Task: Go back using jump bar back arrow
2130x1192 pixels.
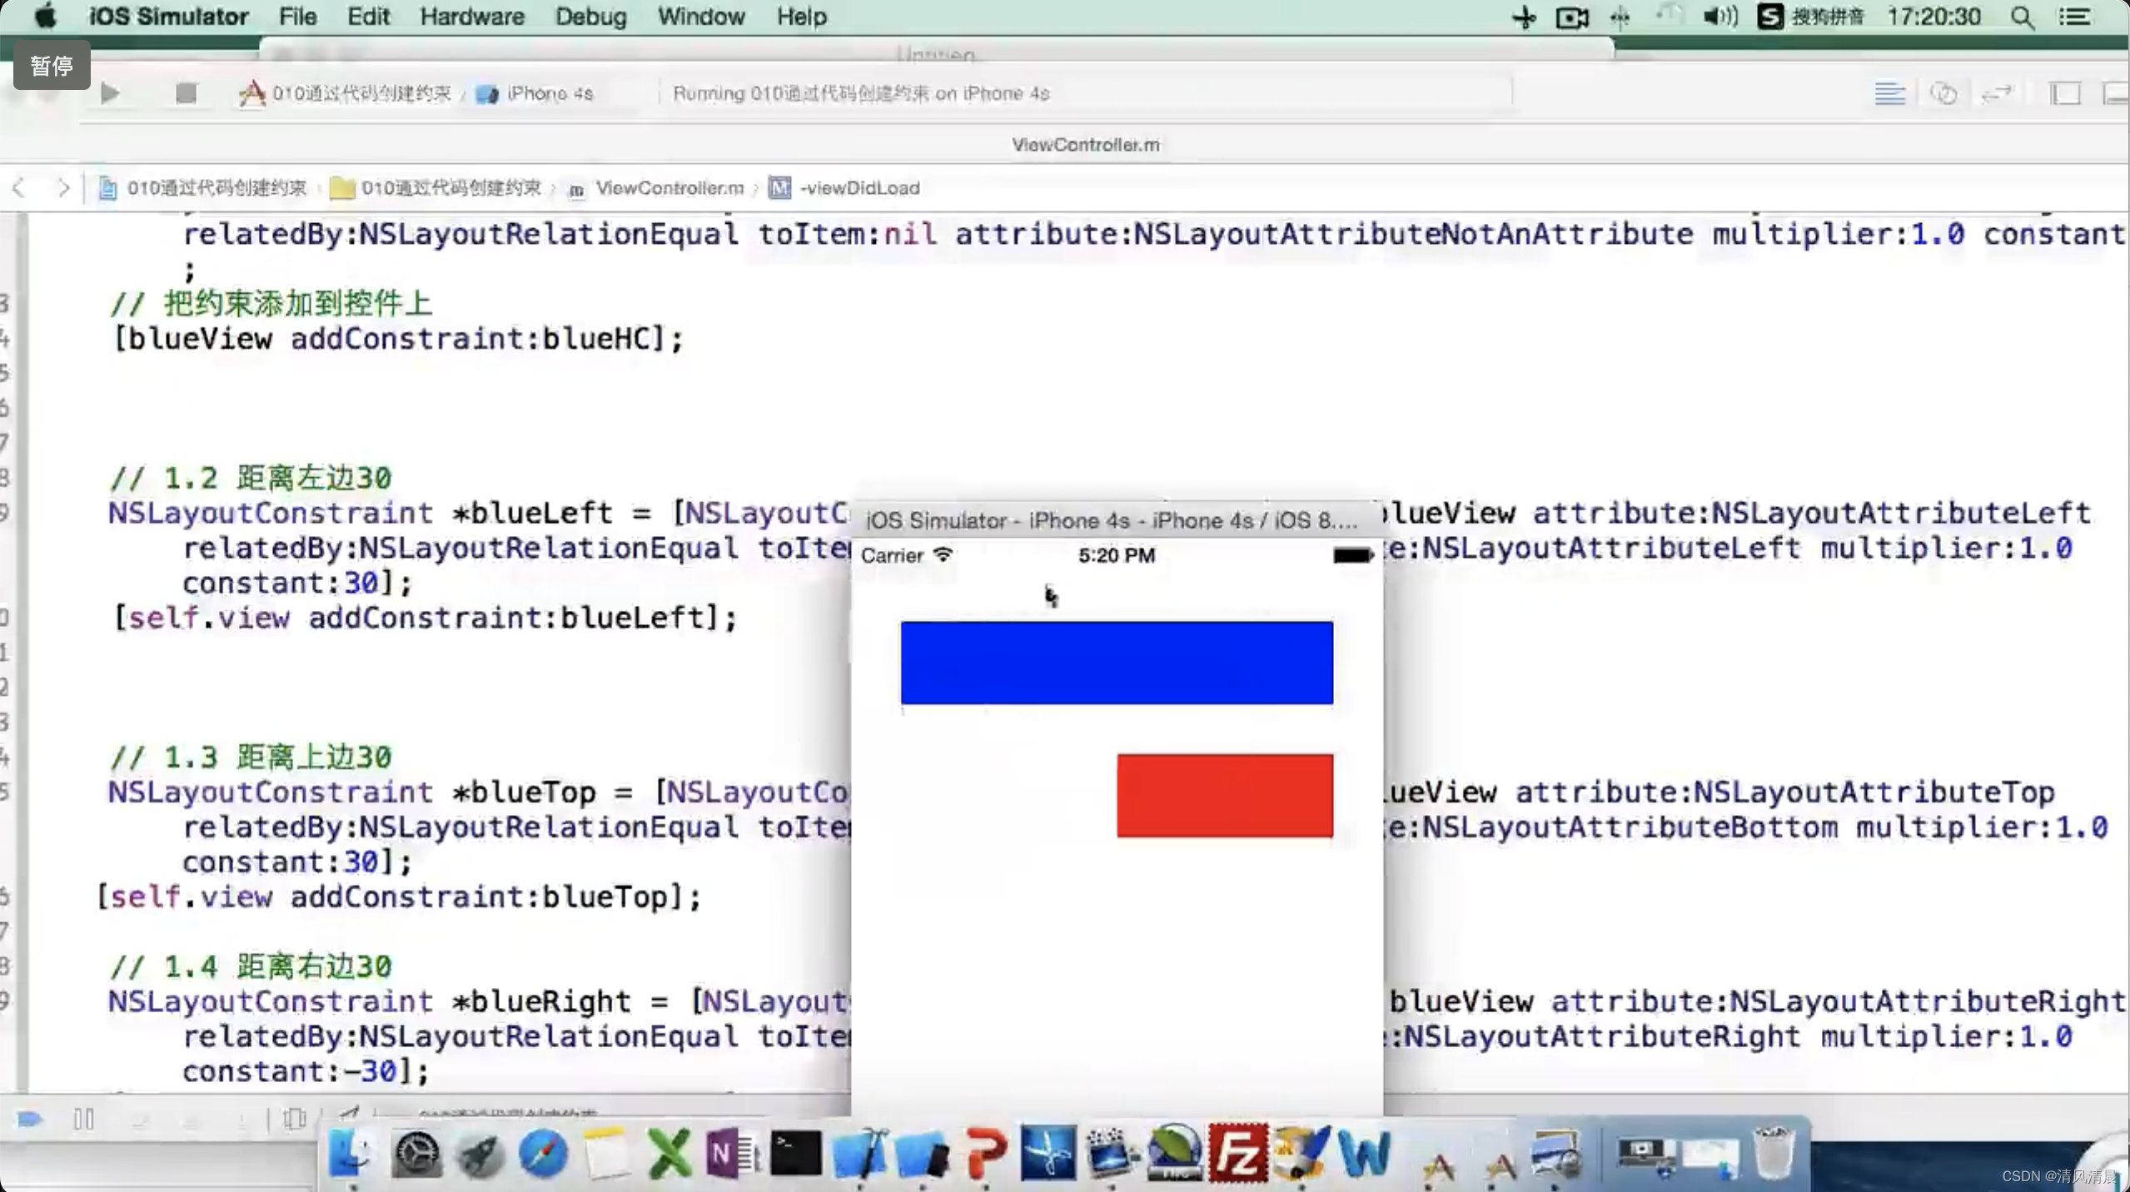Action: 20,188
